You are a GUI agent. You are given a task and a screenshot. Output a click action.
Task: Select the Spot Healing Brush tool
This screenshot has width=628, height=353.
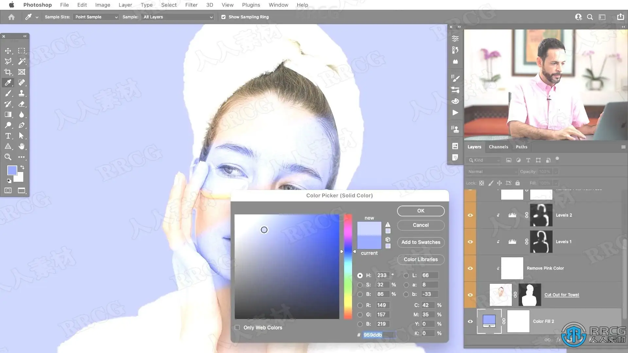pos(22,83)
